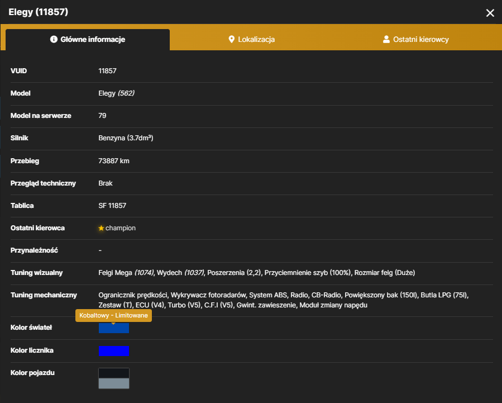Click the Rozmiar felg (Duże) entry
This screenshot has height=403, width=502.
(x=385, y=273)
